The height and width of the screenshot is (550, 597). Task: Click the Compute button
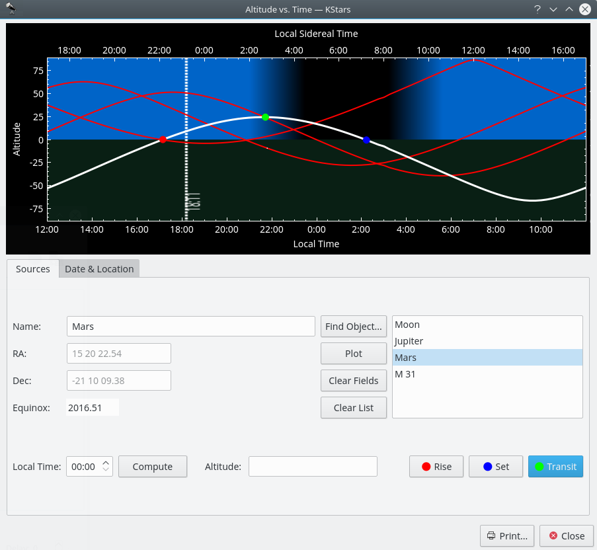[x=153, y=467]
